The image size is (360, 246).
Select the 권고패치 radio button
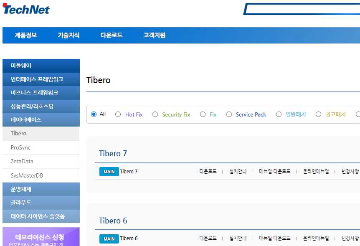pos(318,114)
